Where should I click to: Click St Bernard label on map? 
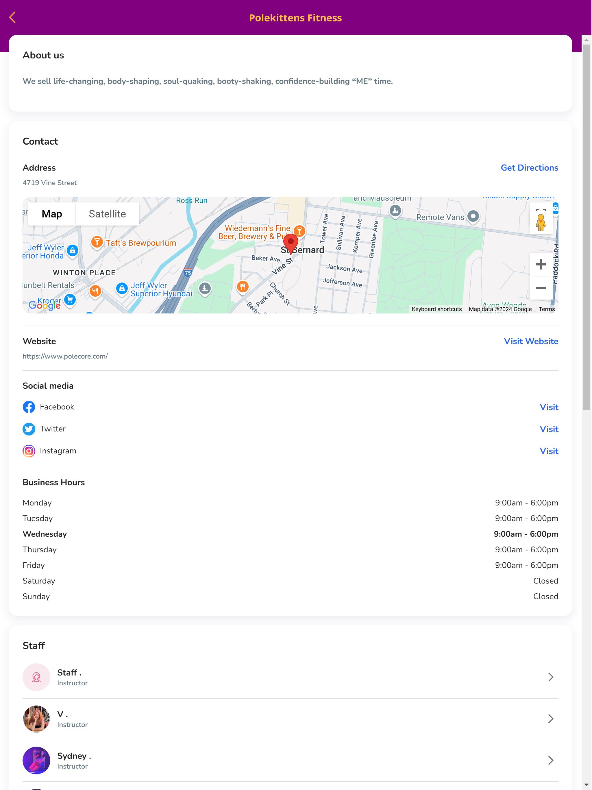tap(302, 250)
